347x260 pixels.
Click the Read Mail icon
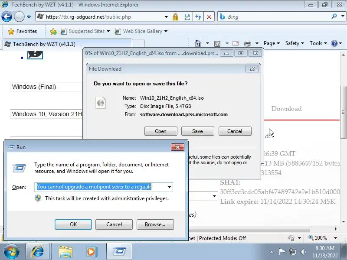tap(236, 43)
